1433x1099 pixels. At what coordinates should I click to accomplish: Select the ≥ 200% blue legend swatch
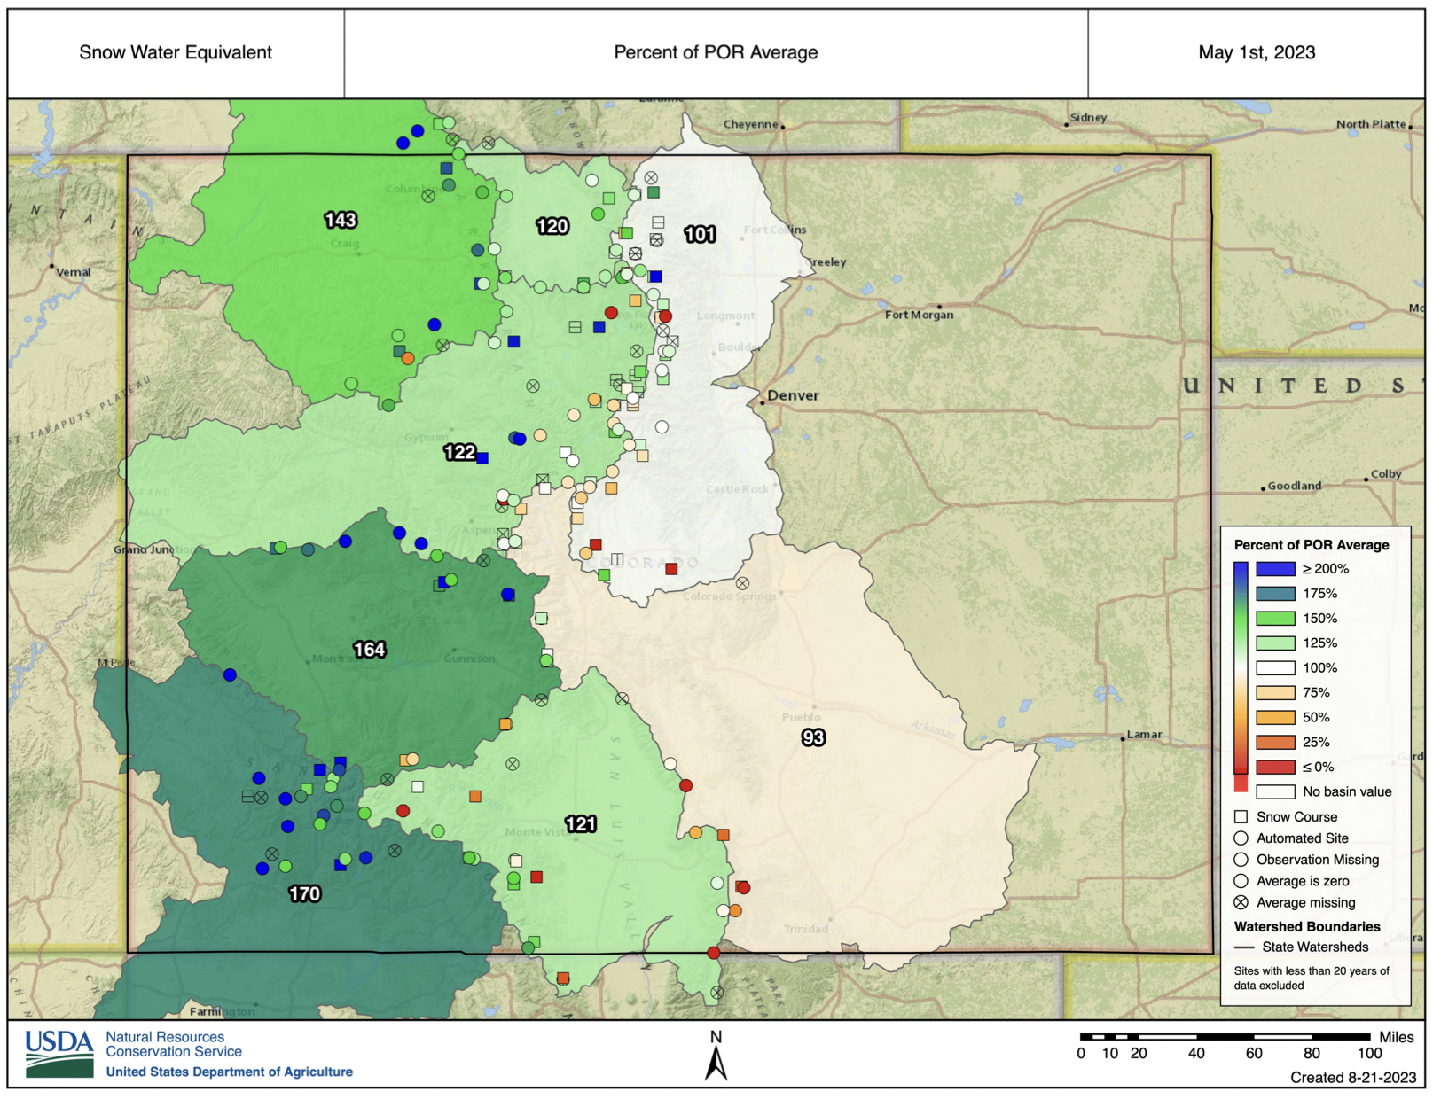[x=1275, y=569]
